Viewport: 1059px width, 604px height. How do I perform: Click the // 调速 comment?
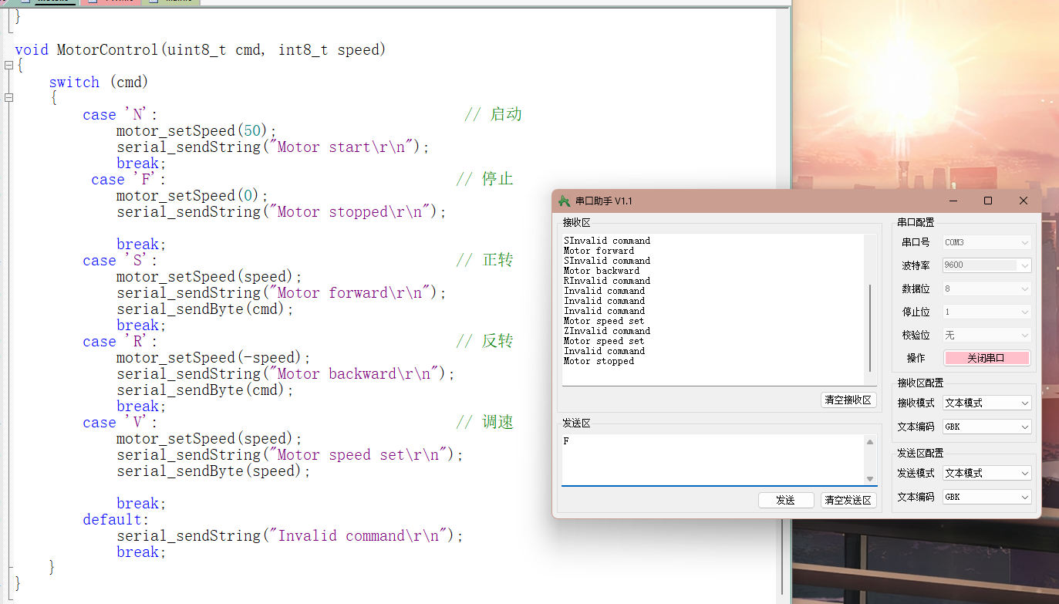[x=485, y=422]
